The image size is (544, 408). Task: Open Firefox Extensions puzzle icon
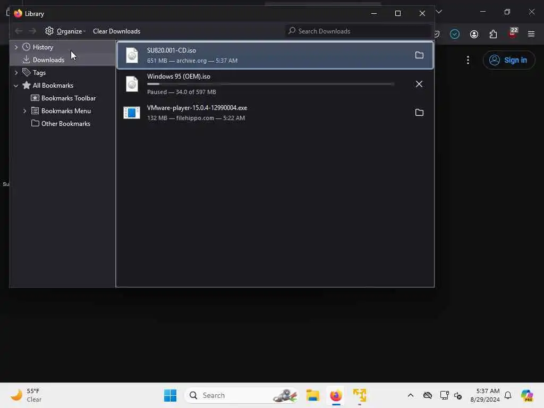(x=493, y=34)
